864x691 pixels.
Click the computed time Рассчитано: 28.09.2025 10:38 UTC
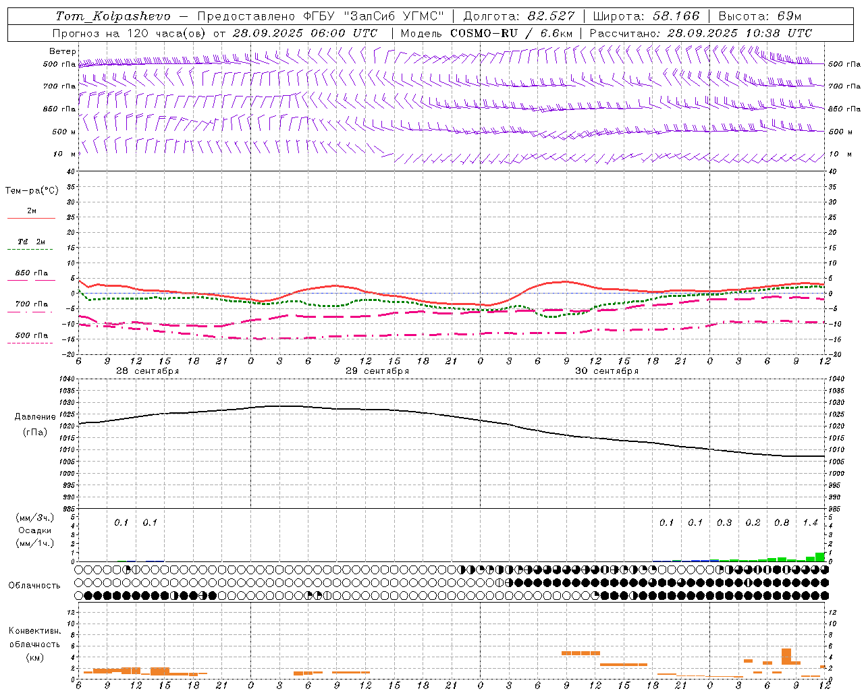tap(701, 33)
